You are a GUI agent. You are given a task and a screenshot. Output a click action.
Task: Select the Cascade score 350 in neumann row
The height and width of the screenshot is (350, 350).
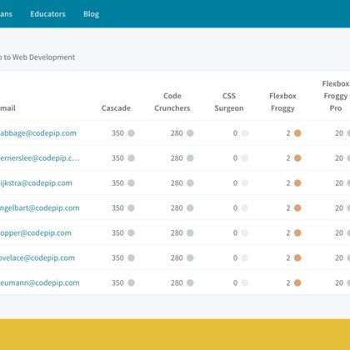(x=117, y=282)
